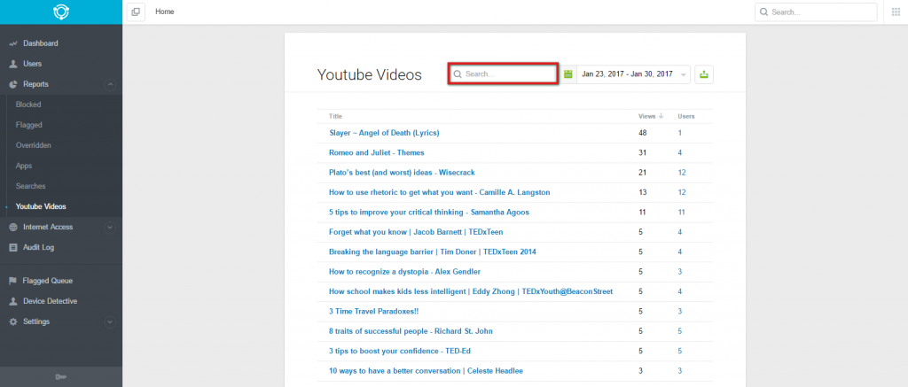Click the Flagged Queue flag icon

click(x=12, y=281)
